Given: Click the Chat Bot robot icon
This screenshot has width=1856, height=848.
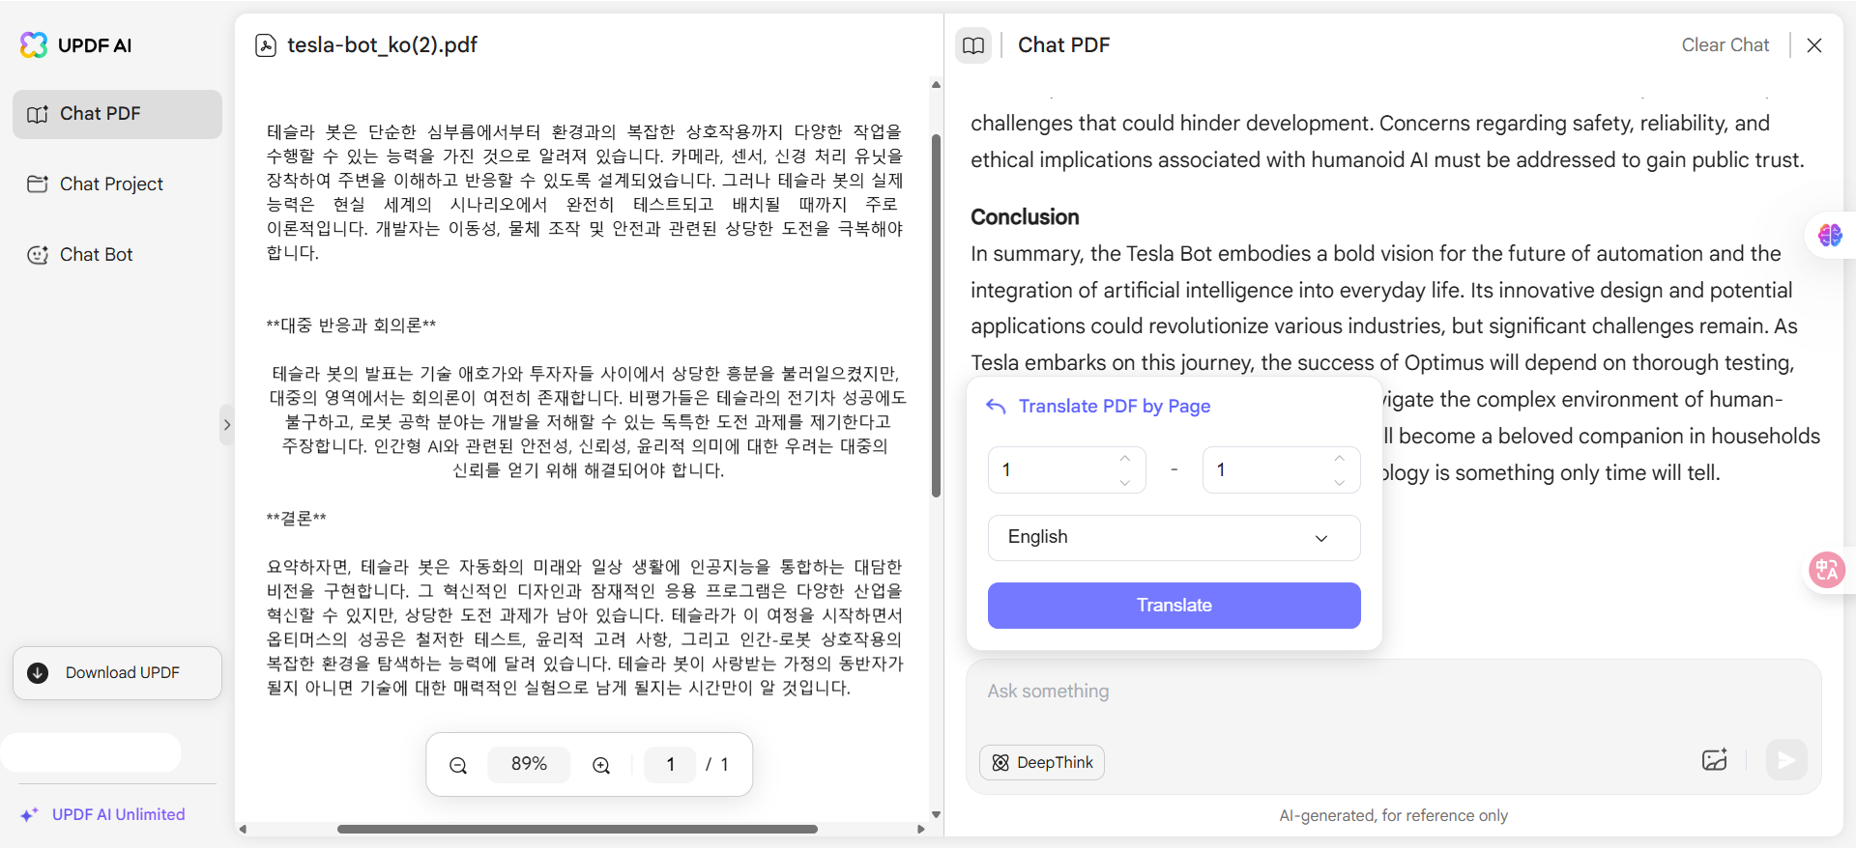Looking at the screenshot, I should tap(38, 255).
